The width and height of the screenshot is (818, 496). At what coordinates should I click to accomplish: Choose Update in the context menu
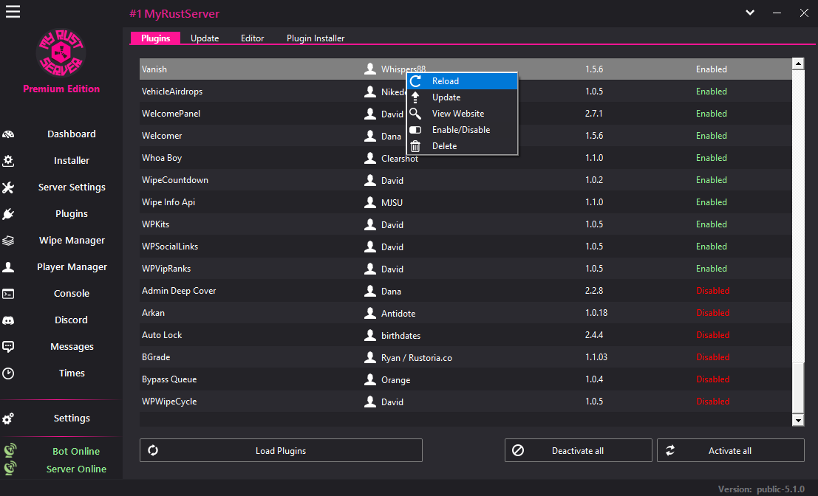[463, 97]
